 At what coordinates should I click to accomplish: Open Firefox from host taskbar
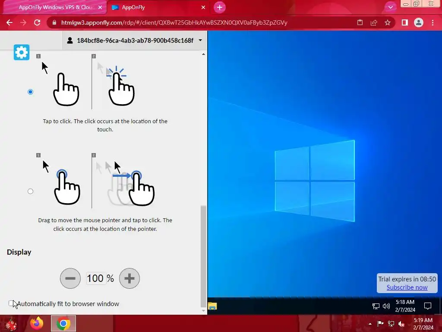point(37,323)
